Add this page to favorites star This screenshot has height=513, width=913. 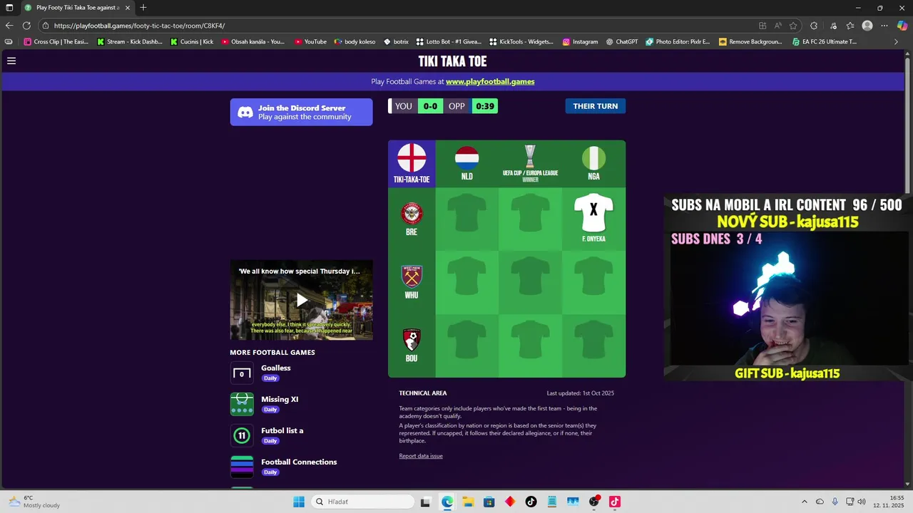pyautogui.click(x=792, y=26)
